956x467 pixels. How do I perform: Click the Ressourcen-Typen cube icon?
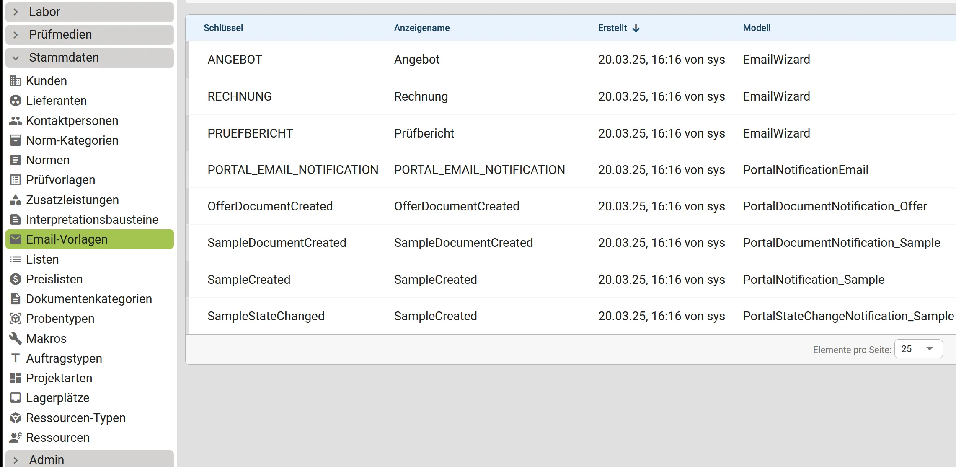pos(16,418)
